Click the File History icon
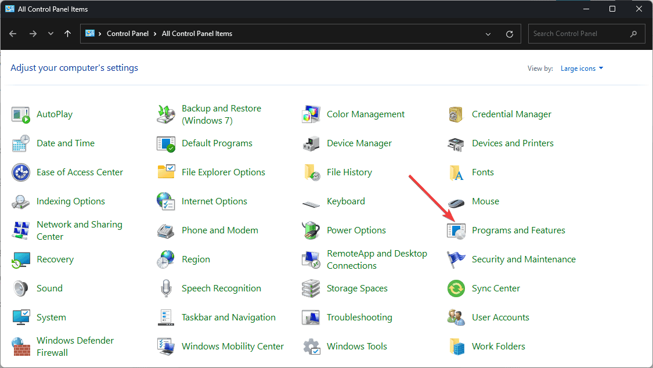This screenshot has height=368, width=653. pos(311,172)
